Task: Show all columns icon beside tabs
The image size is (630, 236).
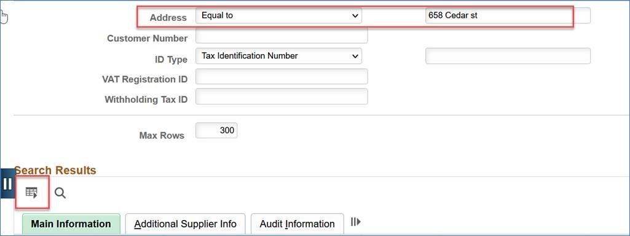Action: (356, 221)
